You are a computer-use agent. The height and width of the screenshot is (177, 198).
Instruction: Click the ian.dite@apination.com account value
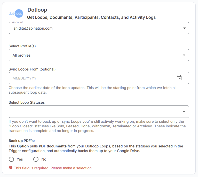coord(33,28)
